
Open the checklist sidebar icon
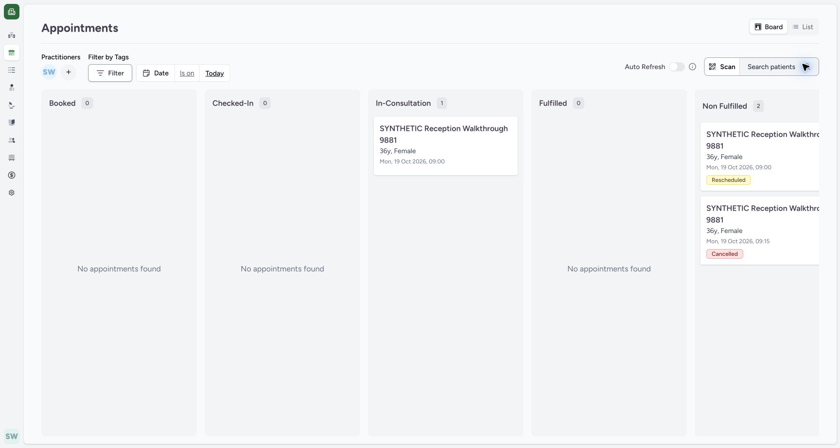[12, 70]
